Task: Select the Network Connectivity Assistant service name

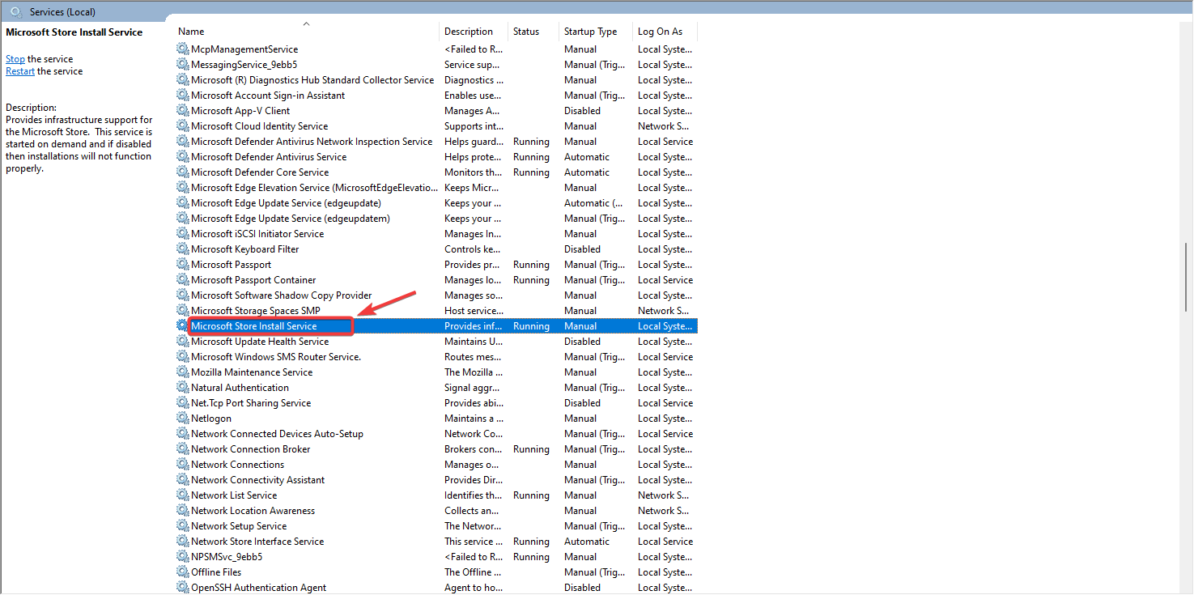Action: 257,480
